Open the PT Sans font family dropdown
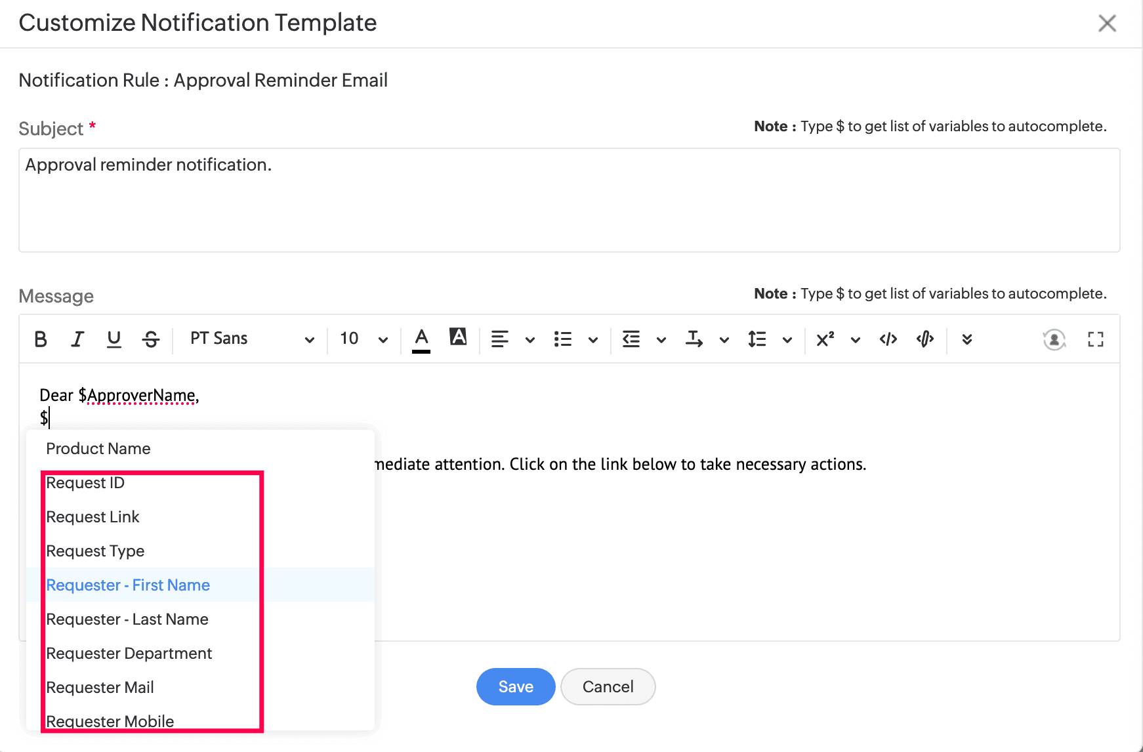The image size is (1143, 752). 249,339
